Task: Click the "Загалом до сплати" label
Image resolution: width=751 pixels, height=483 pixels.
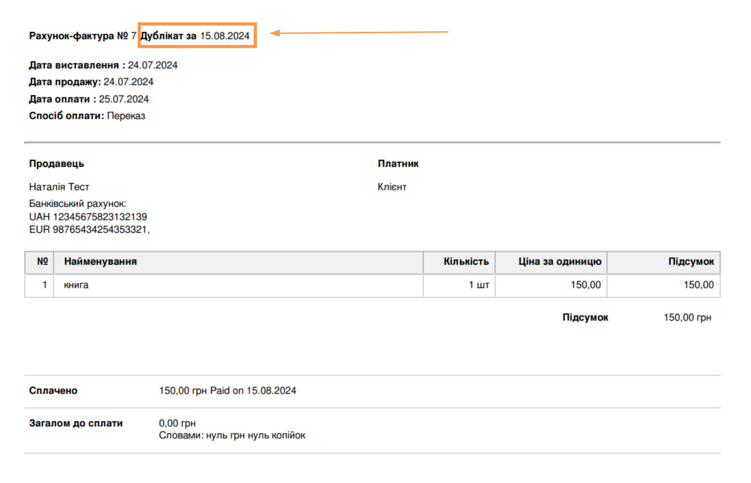Action: click(76, 423)
